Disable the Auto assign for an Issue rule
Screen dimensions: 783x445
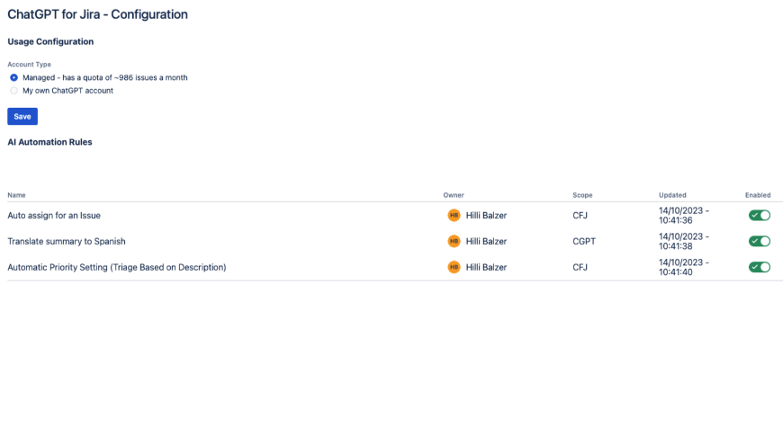[x=759, y=216]
